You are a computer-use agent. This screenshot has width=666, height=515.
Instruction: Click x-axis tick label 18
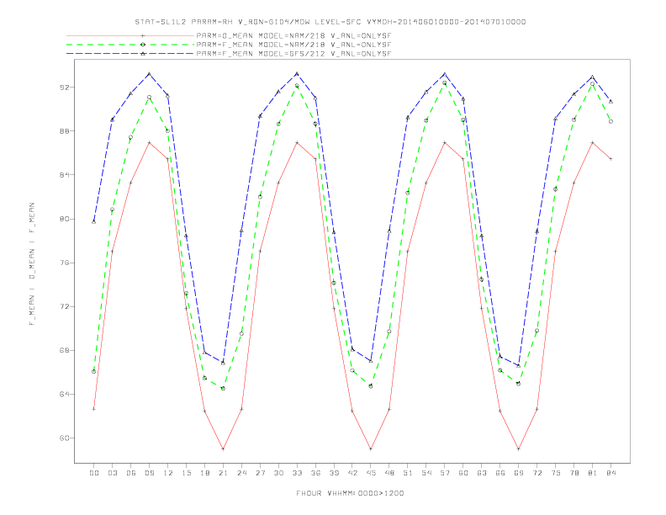[x=204, y=473]
